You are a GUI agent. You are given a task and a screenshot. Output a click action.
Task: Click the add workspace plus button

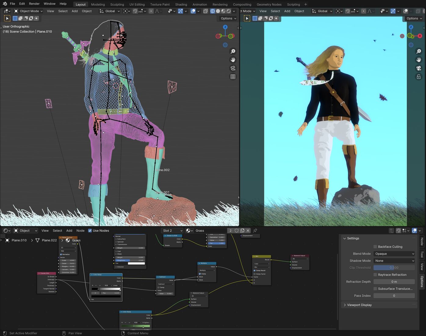pos(306,4)
